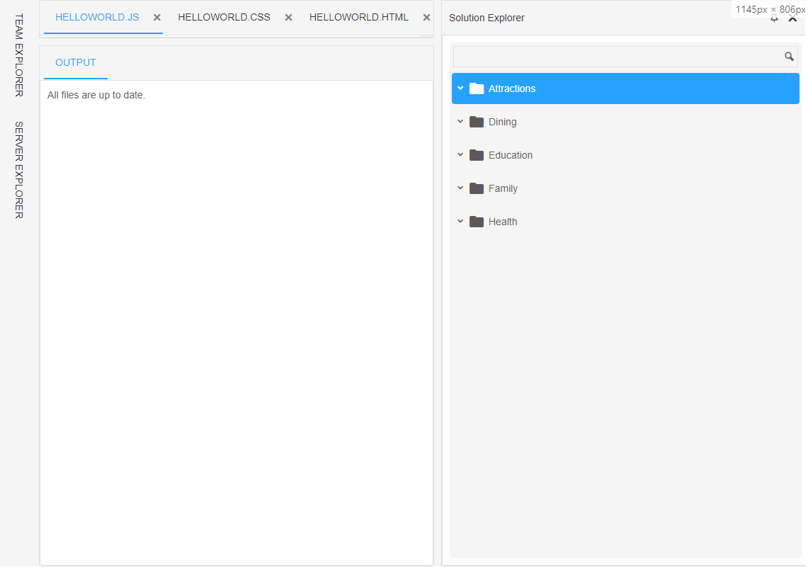
Task: Click the Dining folder icon
Action: tap(477, 122)
